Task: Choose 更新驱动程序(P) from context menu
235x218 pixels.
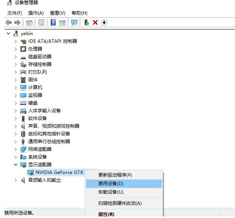Action: [124, 175]
